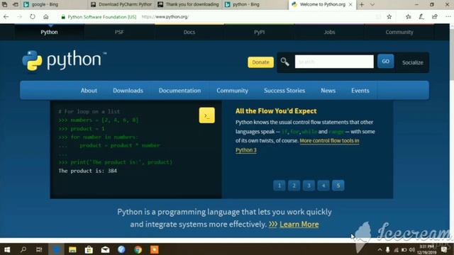Screen dimensions: 454x255
Task: Click the Edge icon on taskbar
Action: click(57, 249)
